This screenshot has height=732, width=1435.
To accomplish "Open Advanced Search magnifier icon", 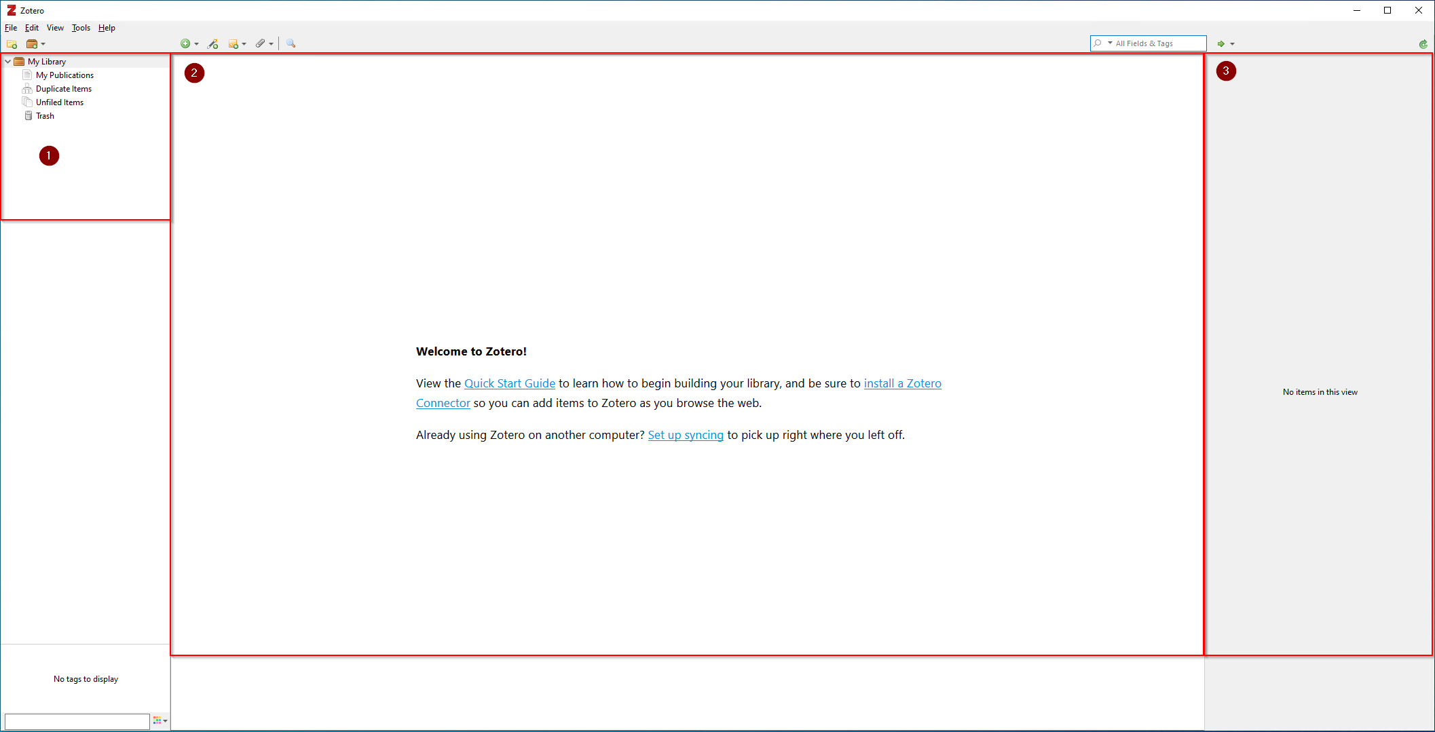I will [x=291, y=43].
